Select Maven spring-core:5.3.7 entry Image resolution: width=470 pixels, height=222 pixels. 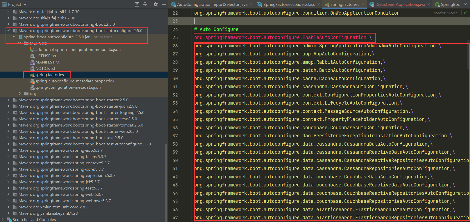[61, 169]
